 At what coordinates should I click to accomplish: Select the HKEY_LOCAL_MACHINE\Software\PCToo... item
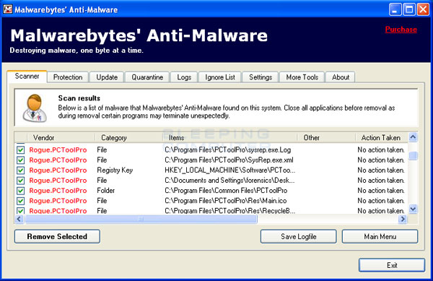[x=229, y=170]
